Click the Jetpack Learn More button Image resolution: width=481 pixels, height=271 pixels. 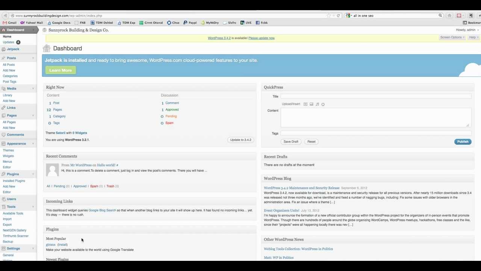pos(61,70)
